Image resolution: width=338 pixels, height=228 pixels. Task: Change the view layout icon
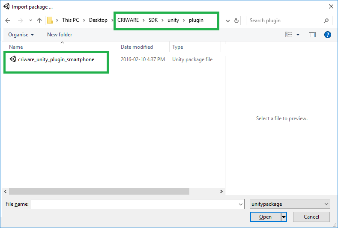[289, 35]
